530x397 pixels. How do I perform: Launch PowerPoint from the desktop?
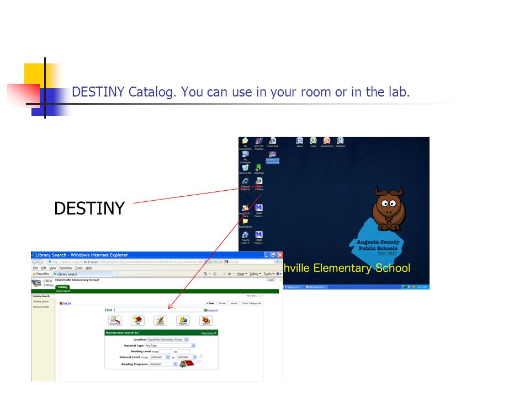coord(327,142)
